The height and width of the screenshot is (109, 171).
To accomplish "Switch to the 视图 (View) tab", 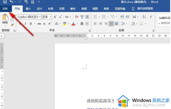I will 95,9.
